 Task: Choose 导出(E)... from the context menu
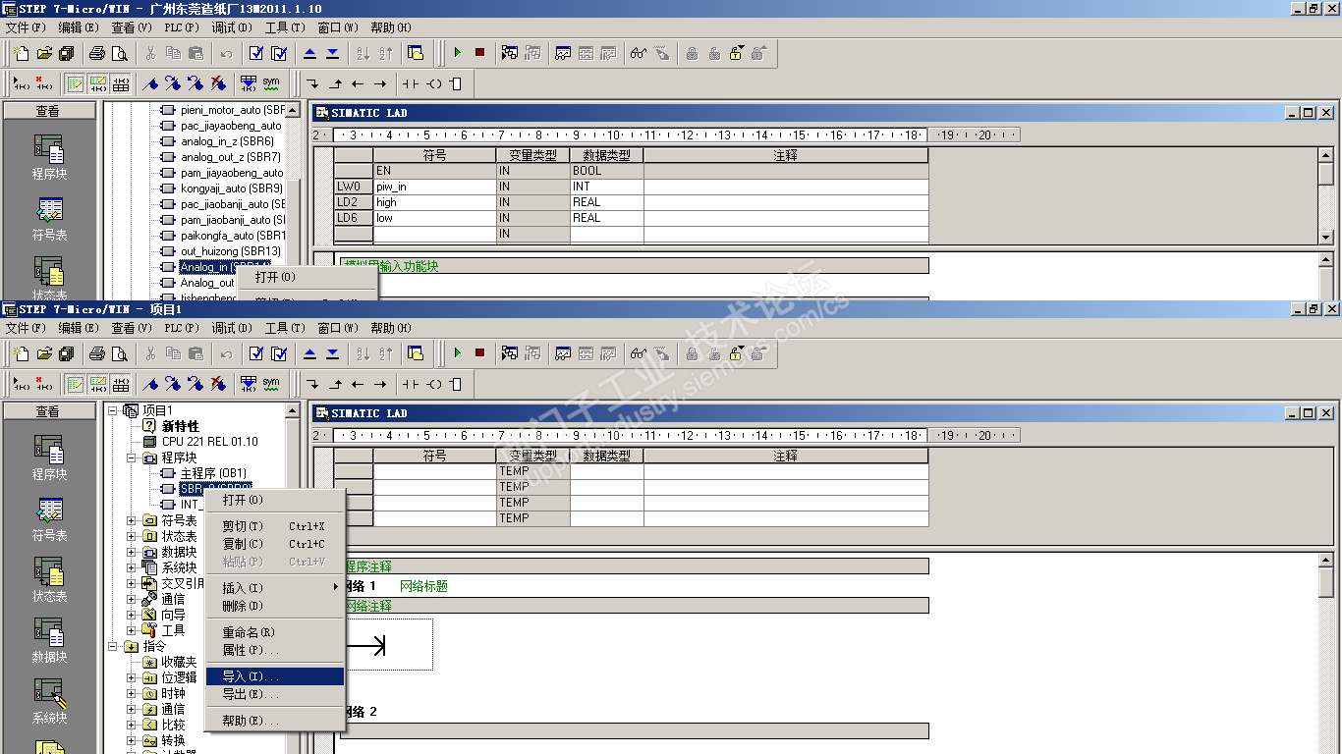(x=275, y=694)
